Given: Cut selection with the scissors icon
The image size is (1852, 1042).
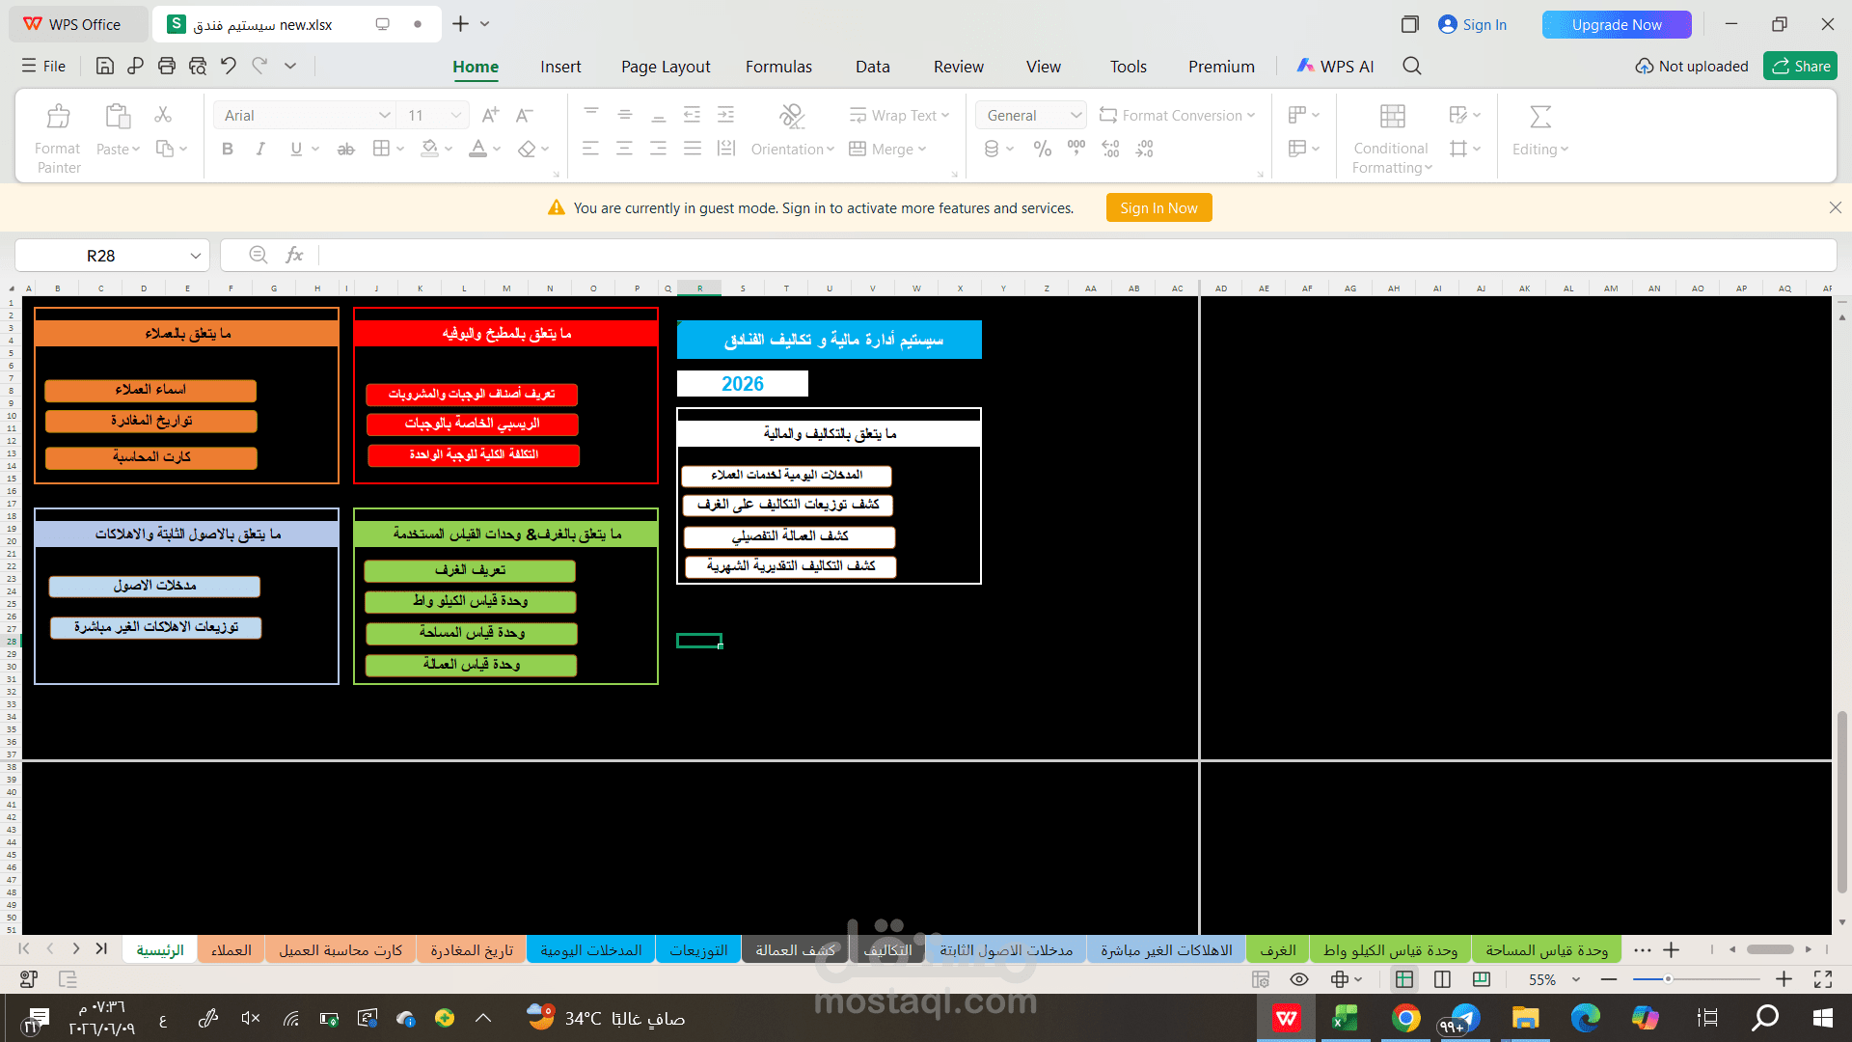Looking at the screenshot, I should coord(163,115).
